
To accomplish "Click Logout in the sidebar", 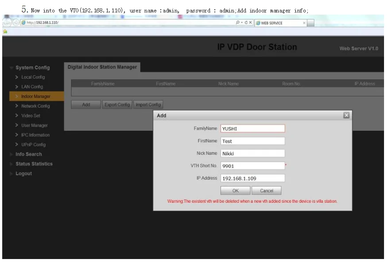I will click(x=23, y=174).
